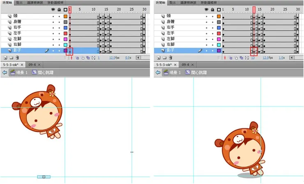Click elapsed time 1.0s in right timeline
This screenshot has width=304, height=184.
tap(281, 58)
